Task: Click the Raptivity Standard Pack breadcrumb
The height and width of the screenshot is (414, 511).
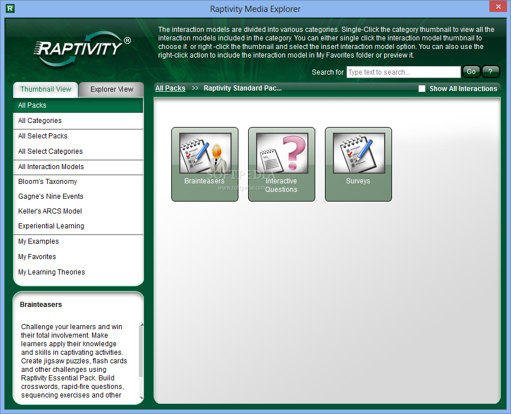Action: point(242,88)
